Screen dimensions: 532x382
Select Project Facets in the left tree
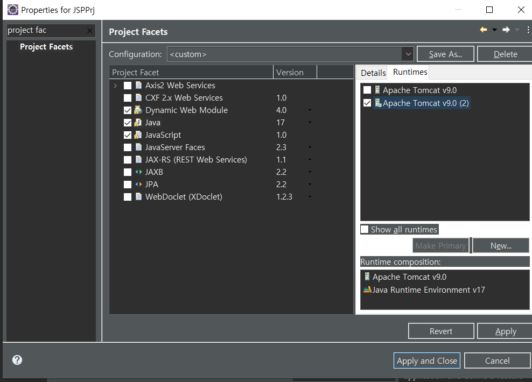coord(46,47)
